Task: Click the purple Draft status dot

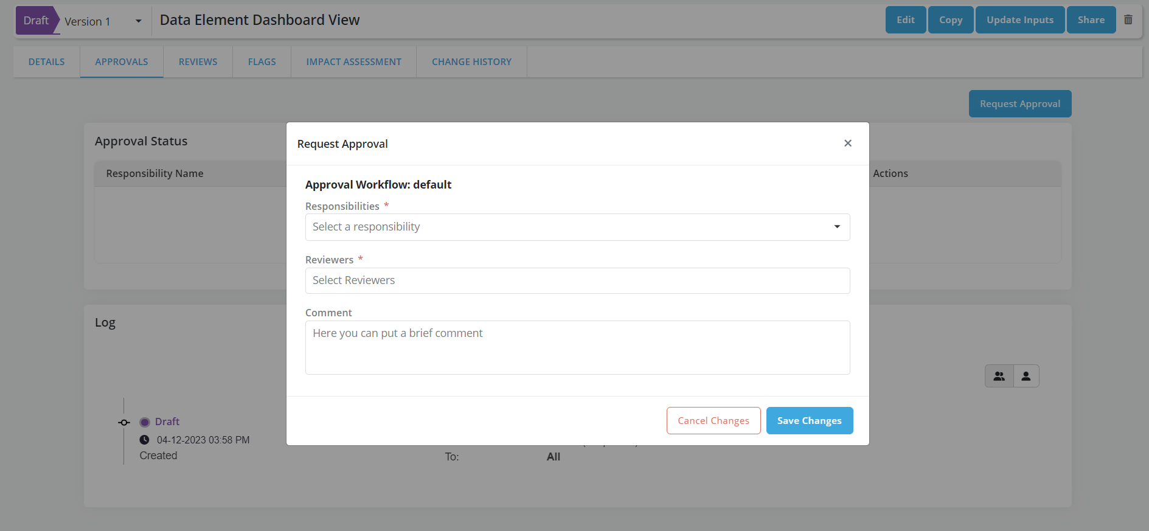Action: [145, 422]
